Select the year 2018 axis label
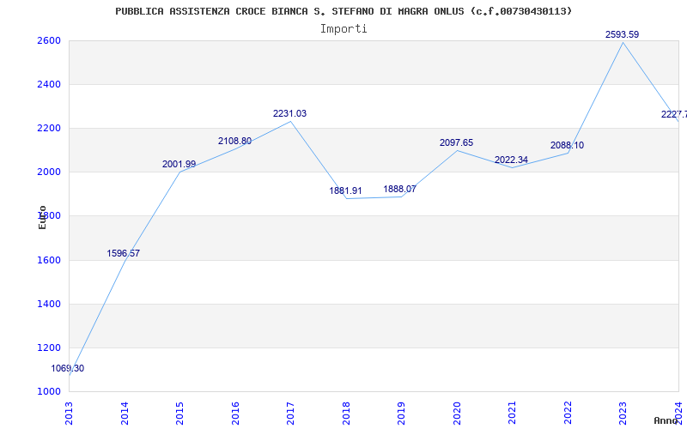This screenshot has height=429, width=687. [x=346, y=413]
